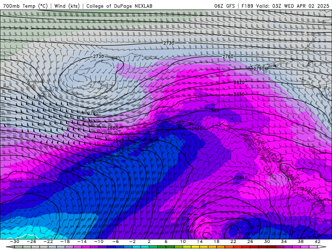The width and height of the screenshot is (332, 249).
Task: Click the "06Z GFS" model run label
Action: (225, 6)
